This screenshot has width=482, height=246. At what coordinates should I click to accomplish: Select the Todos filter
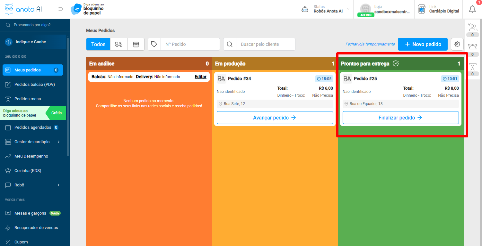point(98,44)
